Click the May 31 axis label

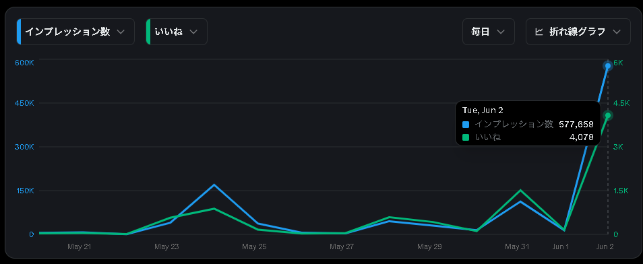[x=517, y=246]
